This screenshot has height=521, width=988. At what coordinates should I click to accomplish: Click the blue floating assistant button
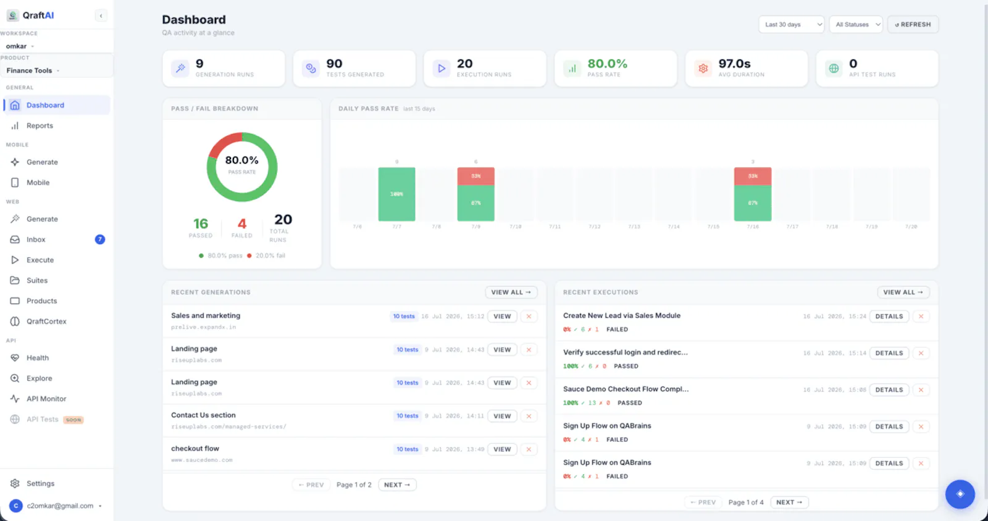tap(960, 494)
